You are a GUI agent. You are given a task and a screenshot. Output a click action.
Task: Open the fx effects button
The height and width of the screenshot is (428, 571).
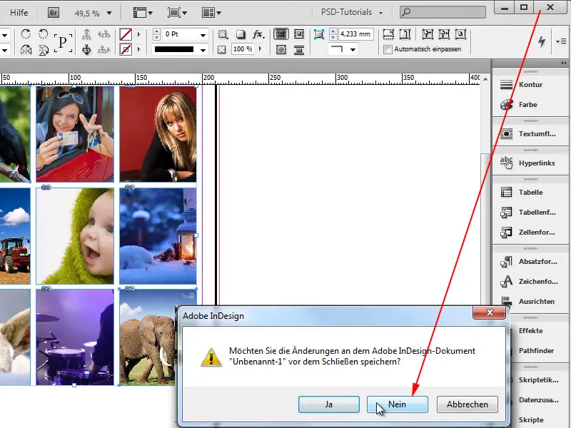point(258,34)
